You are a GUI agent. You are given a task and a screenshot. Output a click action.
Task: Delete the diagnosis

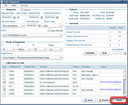click(104, 100)
